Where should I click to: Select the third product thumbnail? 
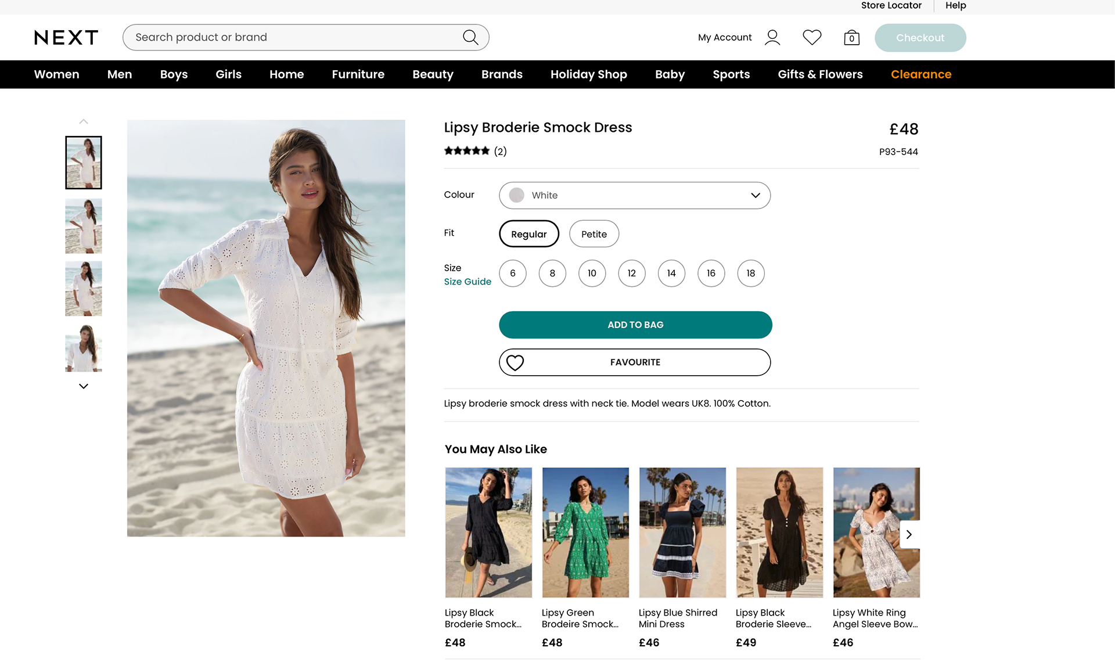pos(84,289)
